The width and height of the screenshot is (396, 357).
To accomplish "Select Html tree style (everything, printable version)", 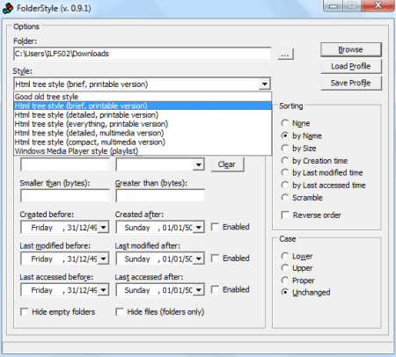I will [143, 124].
